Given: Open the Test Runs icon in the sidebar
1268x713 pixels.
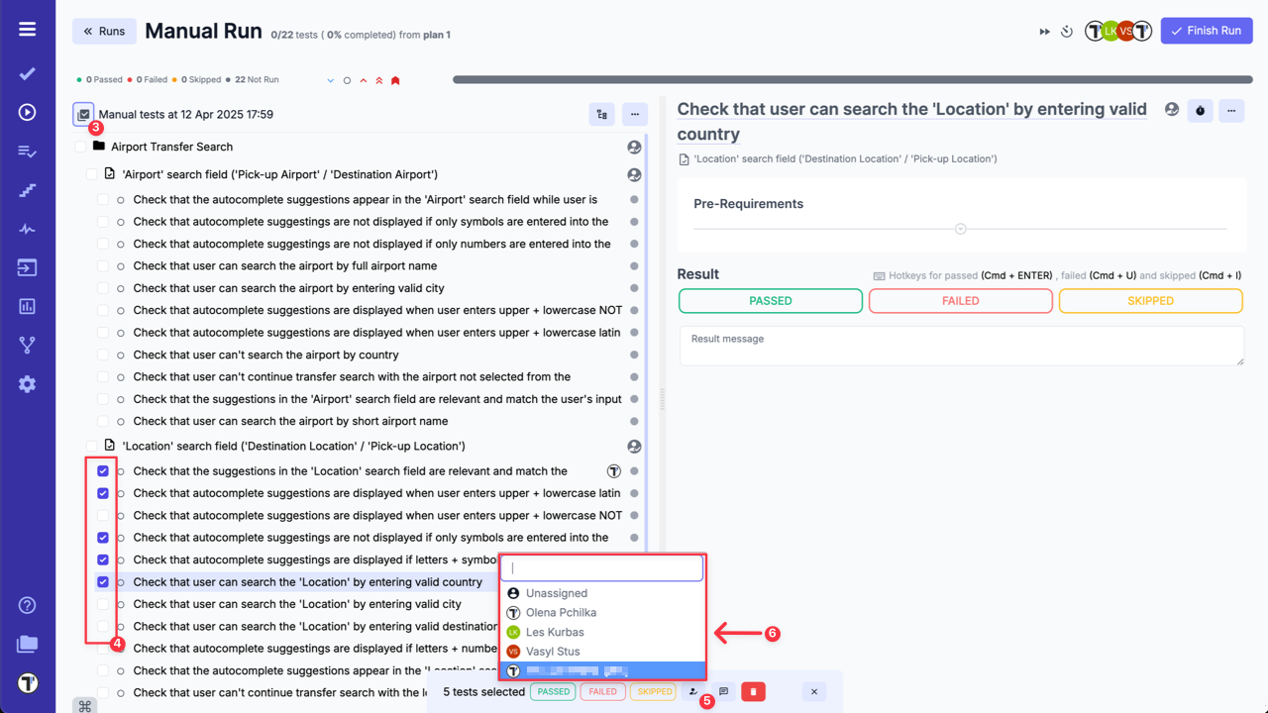Looking at the screenshot, I should point(27,112).
